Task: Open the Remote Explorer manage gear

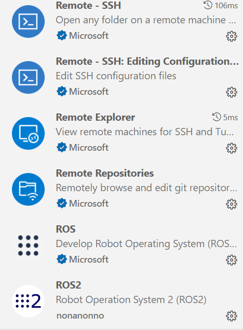Action: (x=232, y=148)
